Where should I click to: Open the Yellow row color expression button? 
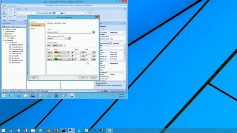click(x=73, y=56)
